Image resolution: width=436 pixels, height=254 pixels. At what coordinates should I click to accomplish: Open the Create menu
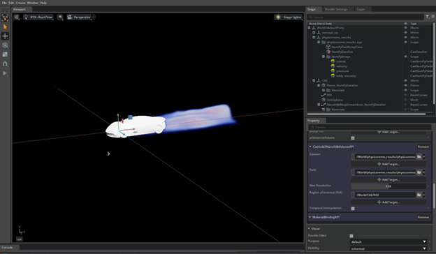20,3
